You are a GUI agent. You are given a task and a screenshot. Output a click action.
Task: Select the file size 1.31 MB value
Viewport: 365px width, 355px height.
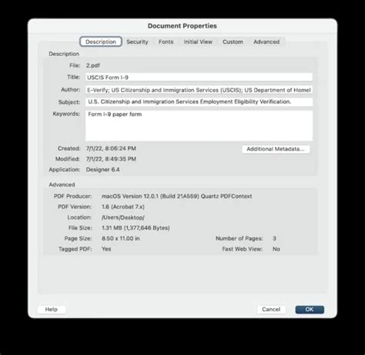136,227
